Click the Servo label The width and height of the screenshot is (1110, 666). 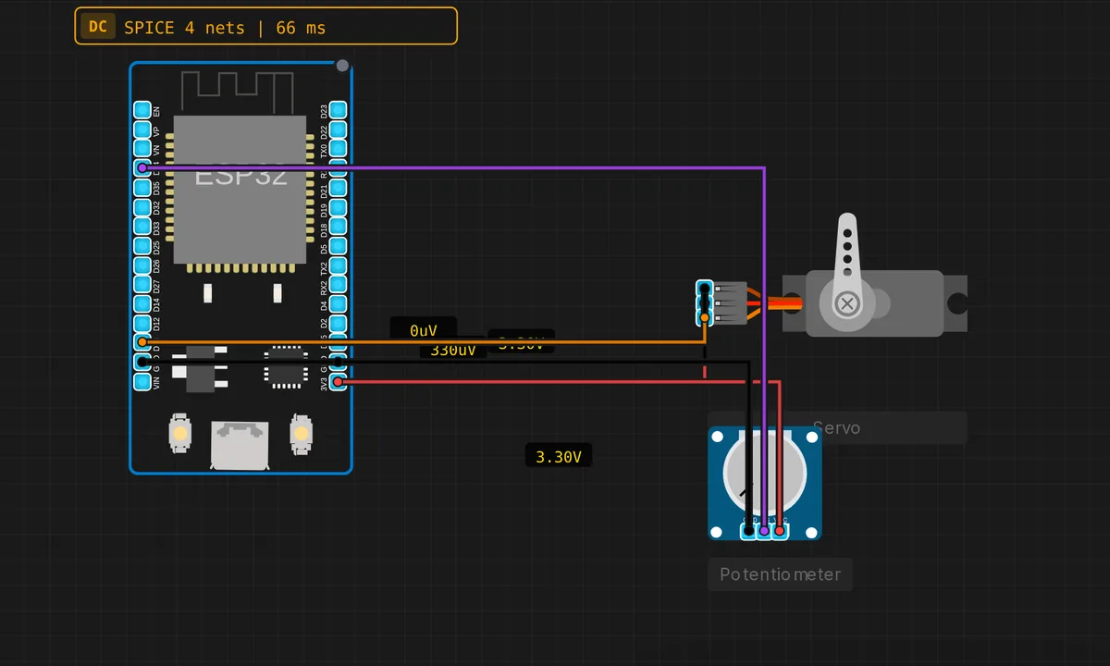coord(836,428)
